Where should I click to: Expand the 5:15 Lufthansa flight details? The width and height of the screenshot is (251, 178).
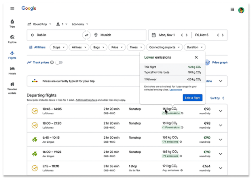pos(221,168)
